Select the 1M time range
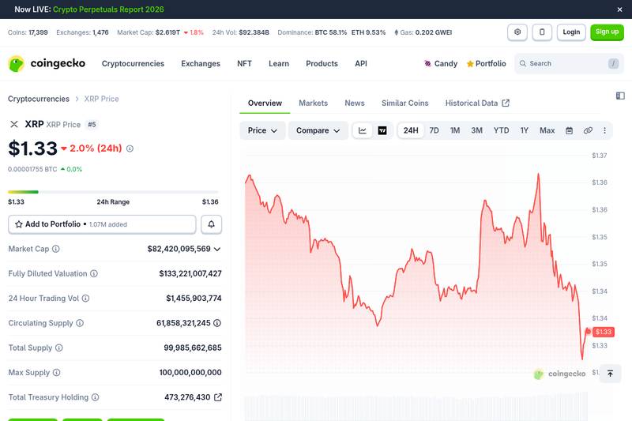The height and width of the screenshot is (421, 632). (455, 130)
